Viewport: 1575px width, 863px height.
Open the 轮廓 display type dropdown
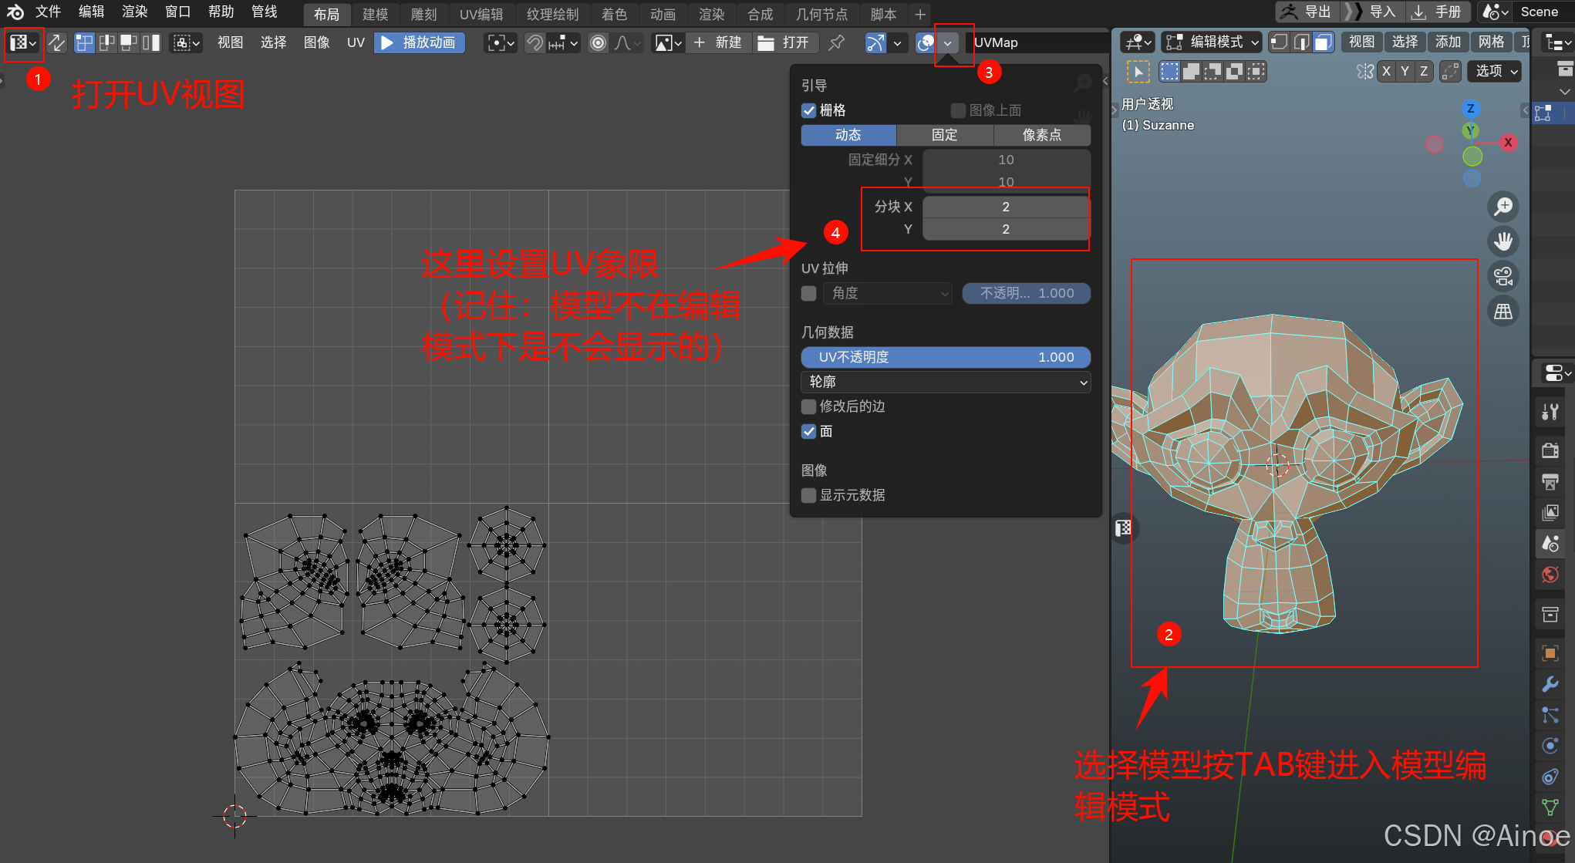coord(946,382)
